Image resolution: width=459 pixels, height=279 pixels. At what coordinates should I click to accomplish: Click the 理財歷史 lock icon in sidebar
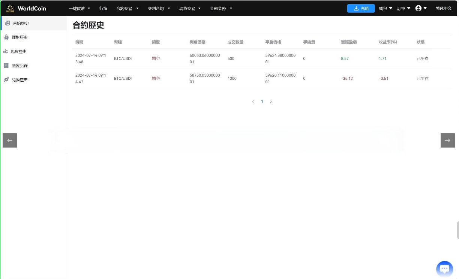[x=6, y=37]
